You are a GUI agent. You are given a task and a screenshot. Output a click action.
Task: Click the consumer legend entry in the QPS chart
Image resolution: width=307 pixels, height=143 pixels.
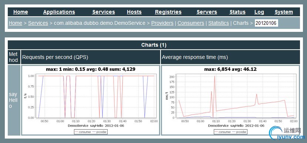(83, 132)
